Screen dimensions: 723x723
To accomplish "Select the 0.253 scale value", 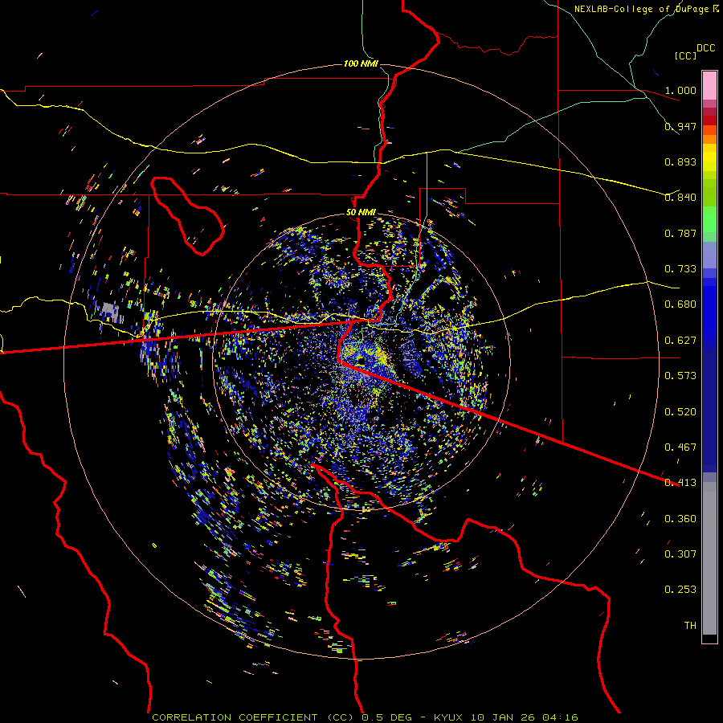I will pos(680,590).
